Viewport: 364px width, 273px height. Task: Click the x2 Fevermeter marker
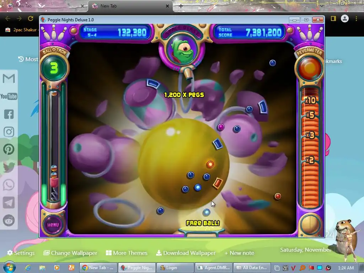(x=310, y=160)
